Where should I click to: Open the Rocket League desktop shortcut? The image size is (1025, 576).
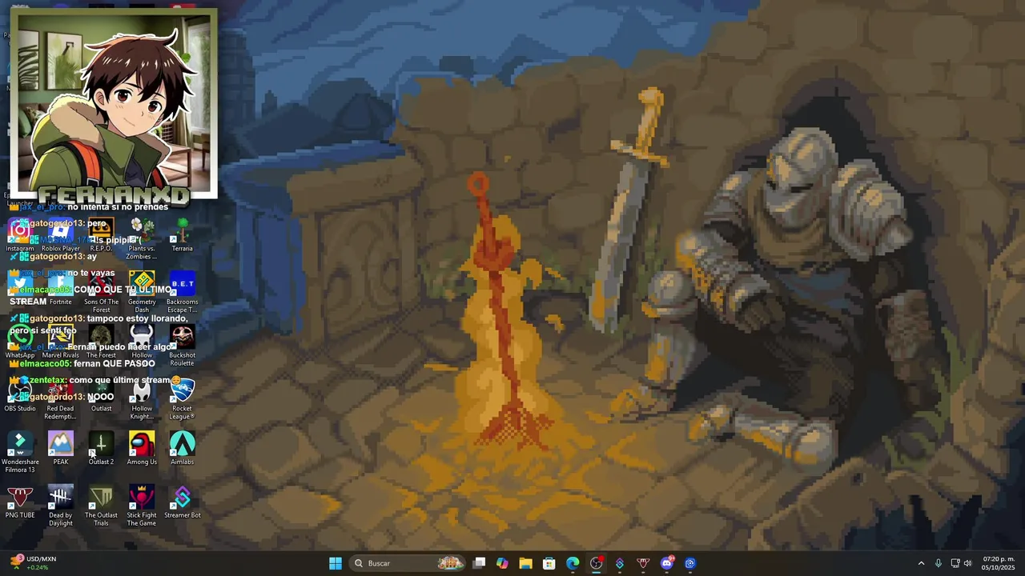[x=182, y=399]
